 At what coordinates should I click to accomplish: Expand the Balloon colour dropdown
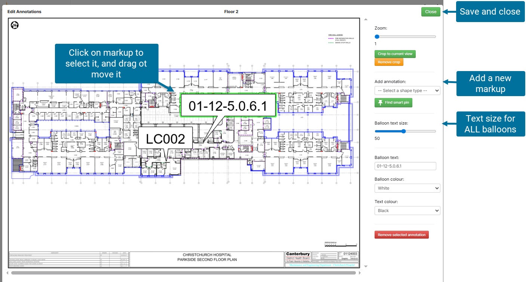[x=407, y=188]
